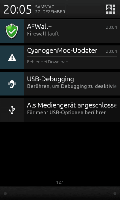Select the USB-Debugging notification title
Viewport: 120px width, 200px height.
click(50, 79)
